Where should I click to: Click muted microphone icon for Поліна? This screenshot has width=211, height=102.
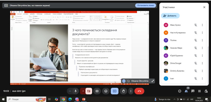point(195,40)
